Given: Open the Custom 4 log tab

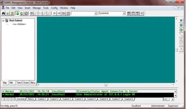Looking at the screenshot, I should pyautogui.click(x=79, y=99).
